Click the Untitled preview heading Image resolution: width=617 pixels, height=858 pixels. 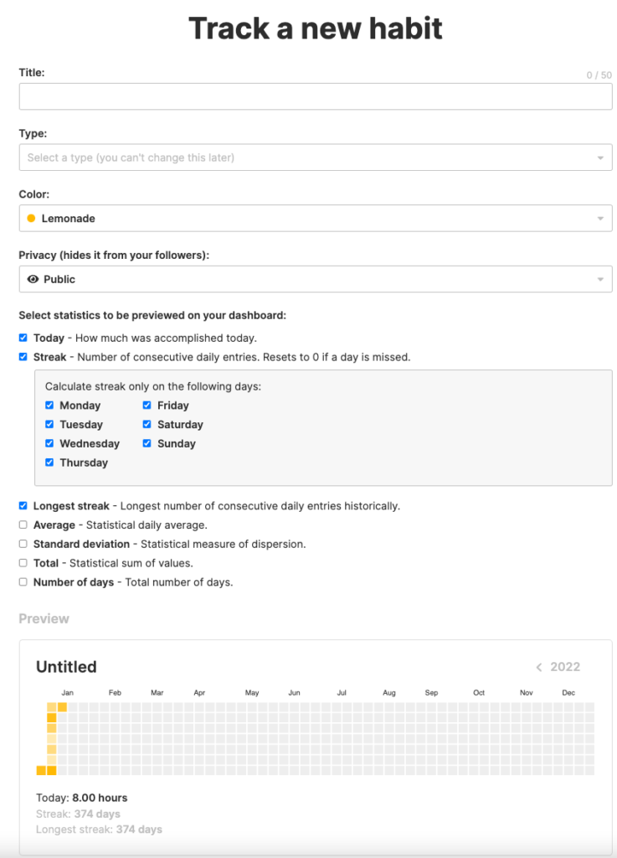[x=66, y=667]
